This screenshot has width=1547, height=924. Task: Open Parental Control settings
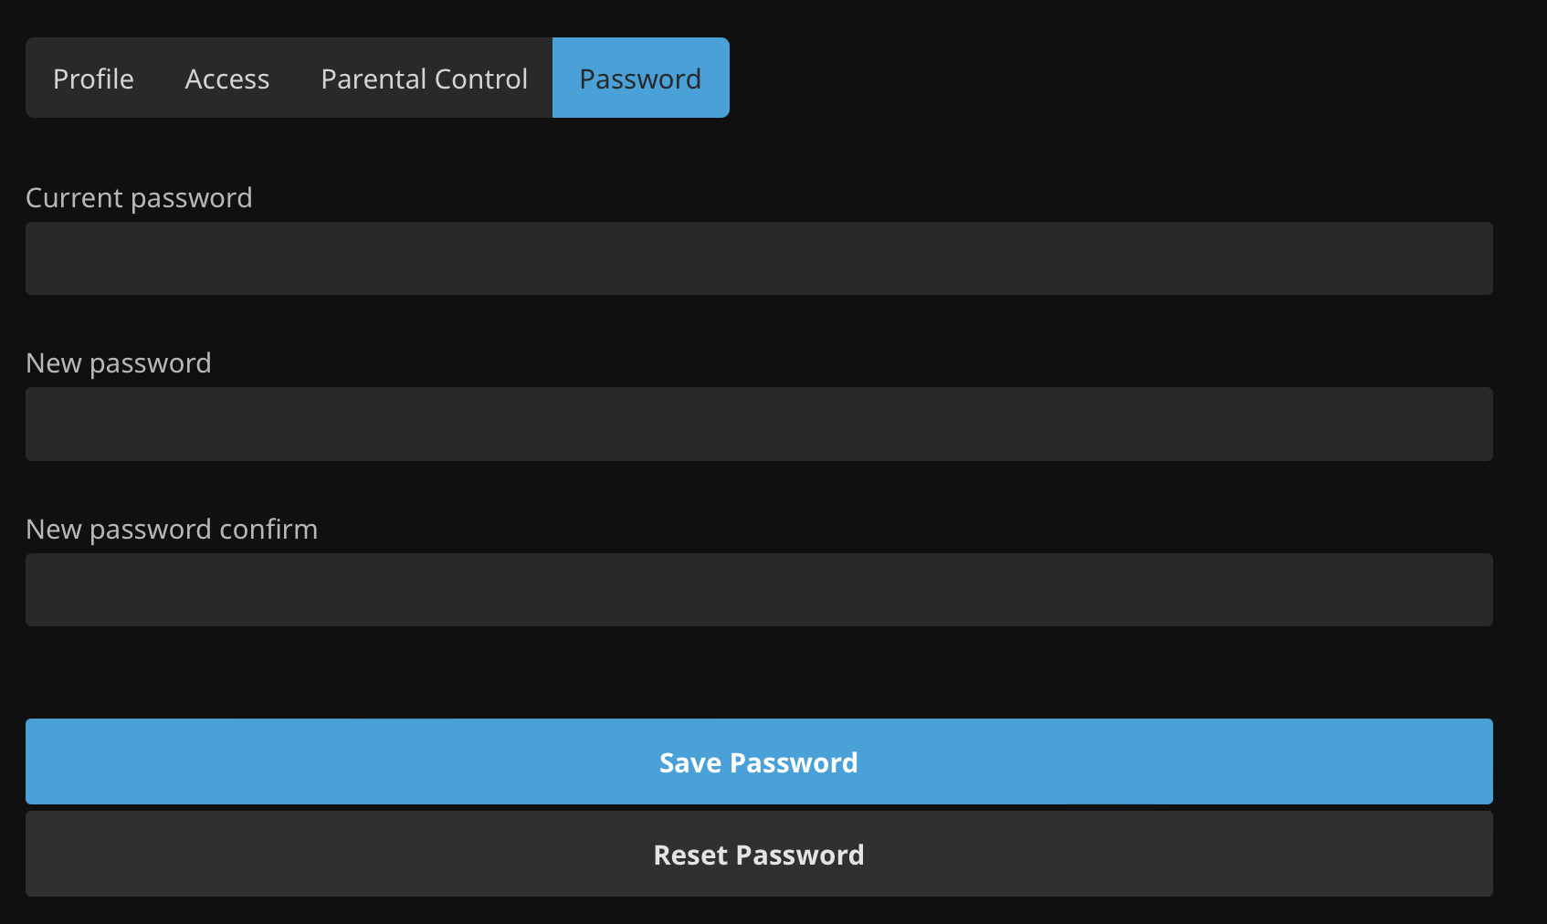click(424, 79)
